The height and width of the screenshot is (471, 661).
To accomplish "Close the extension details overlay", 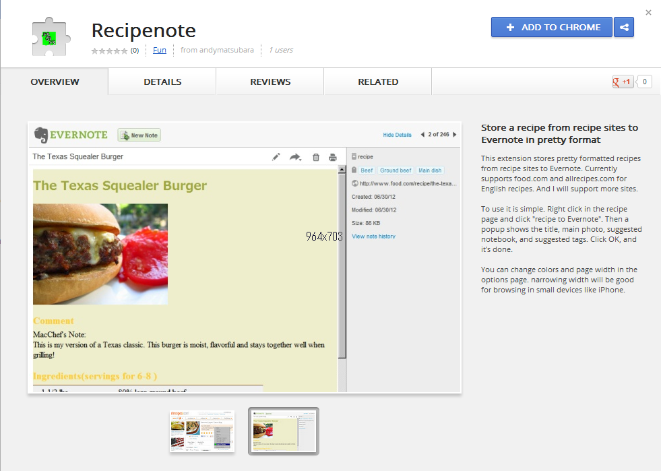I will pos(648,13).
